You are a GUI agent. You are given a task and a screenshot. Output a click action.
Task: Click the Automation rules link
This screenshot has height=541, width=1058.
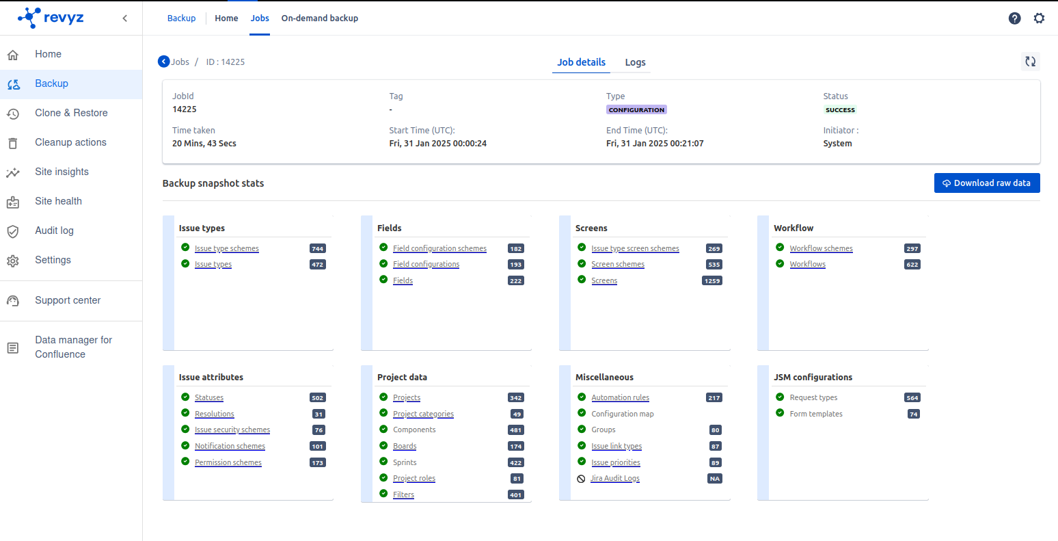click(620, 398)
